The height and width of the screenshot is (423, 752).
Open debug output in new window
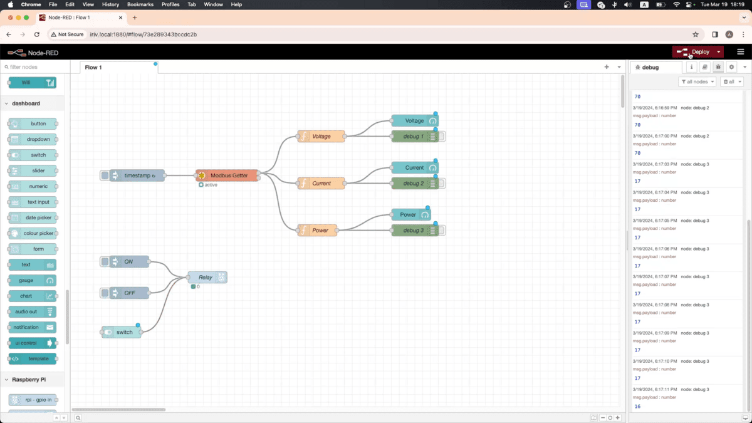tap(745, 417)
